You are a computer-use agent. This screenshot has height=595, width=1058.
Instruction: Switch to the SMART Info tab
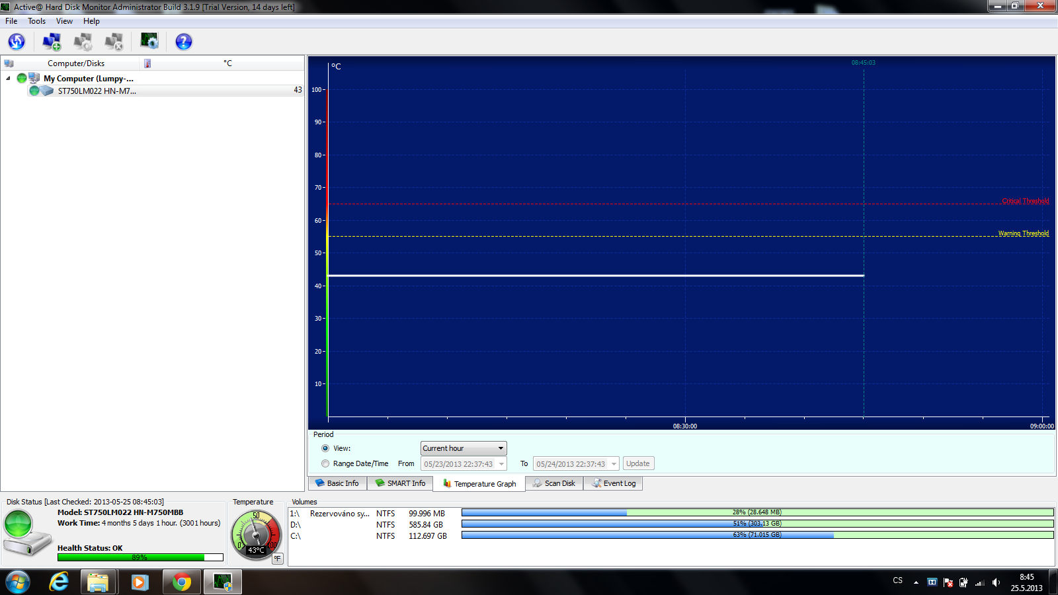(x=400, y=483)
